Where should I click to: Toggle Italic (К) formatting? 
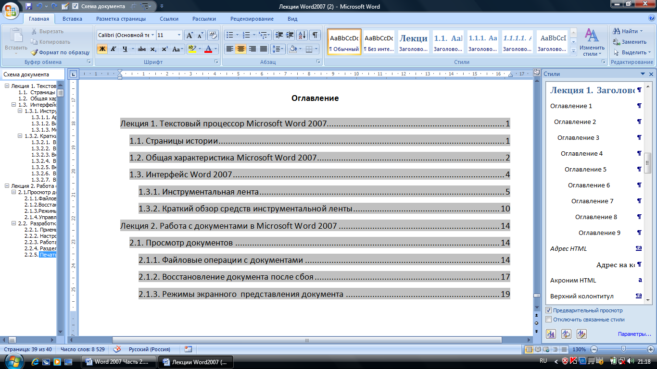coord(114,49)
